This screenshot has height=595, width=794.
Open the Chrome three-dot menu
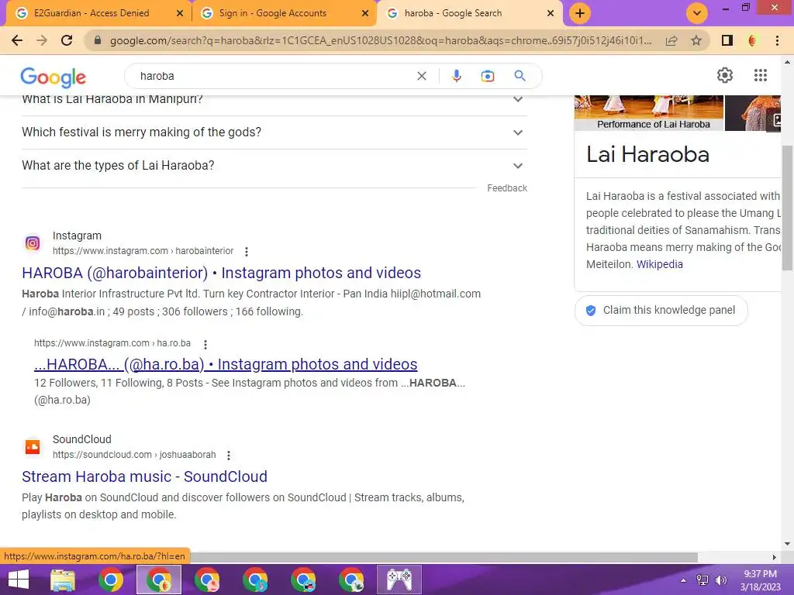click(777, 40)
